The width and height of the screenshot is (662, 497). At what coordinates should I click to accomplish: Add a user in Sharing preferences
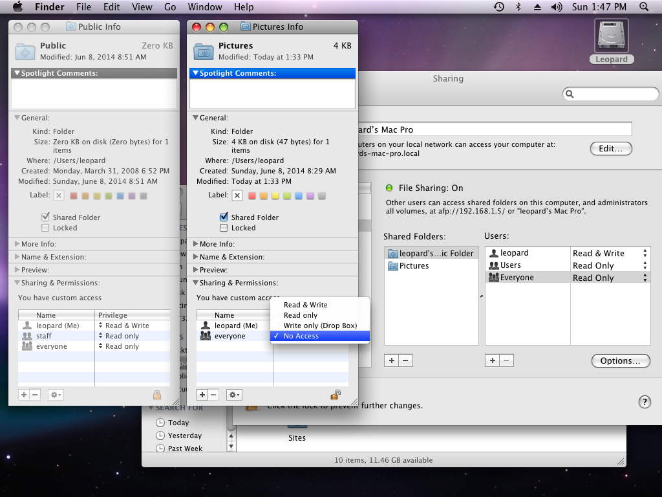(x=492, y=360)
